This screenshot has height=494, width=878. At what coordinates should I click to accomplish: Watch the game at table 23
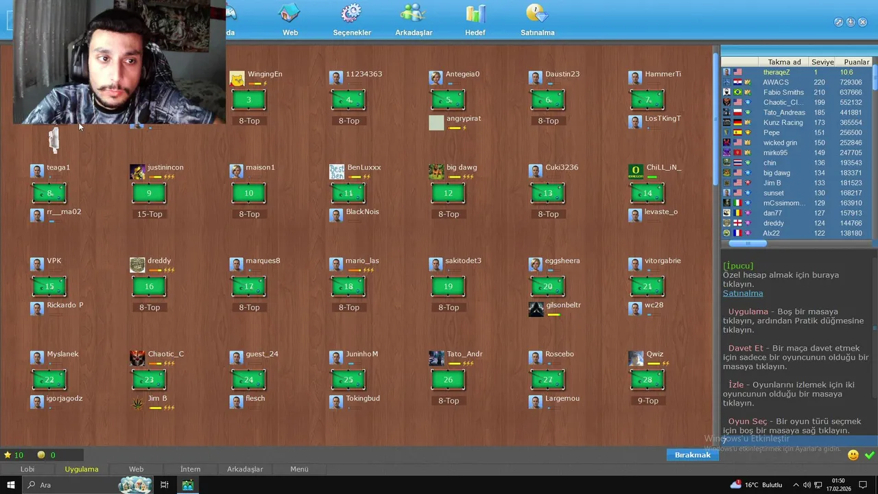[x=149, y=380]
